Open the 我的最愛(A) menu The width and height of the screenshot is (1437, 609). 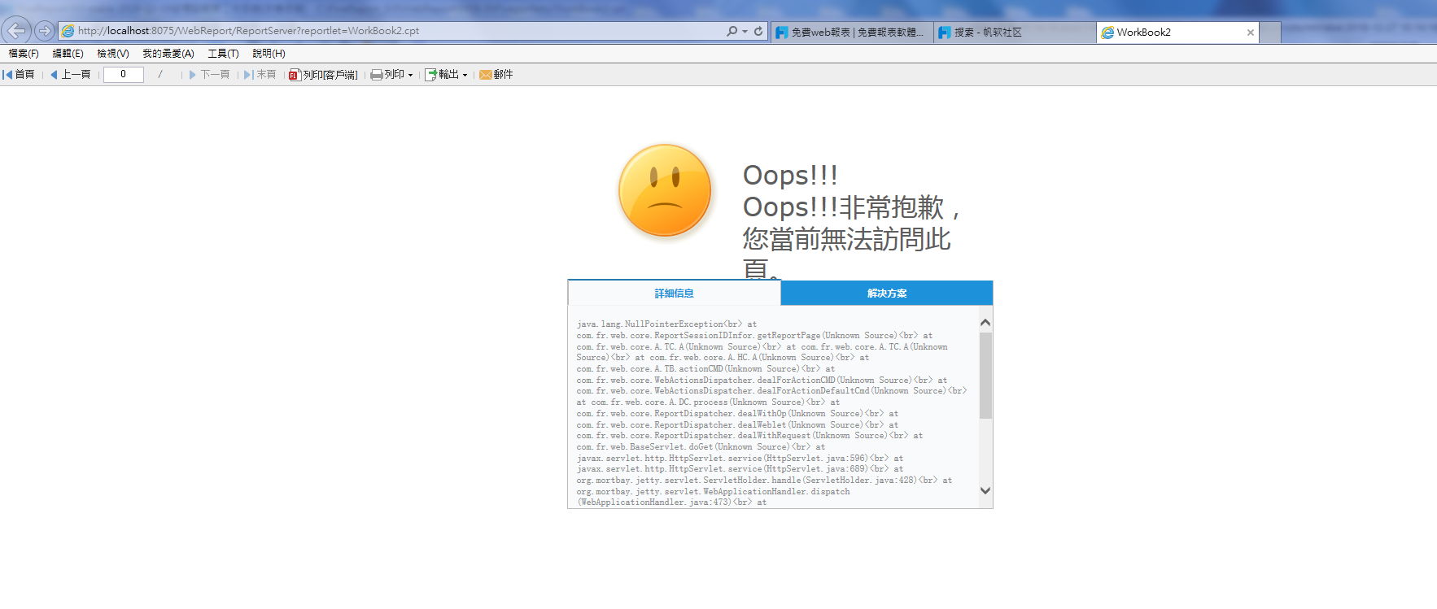[x=168, y=54]
